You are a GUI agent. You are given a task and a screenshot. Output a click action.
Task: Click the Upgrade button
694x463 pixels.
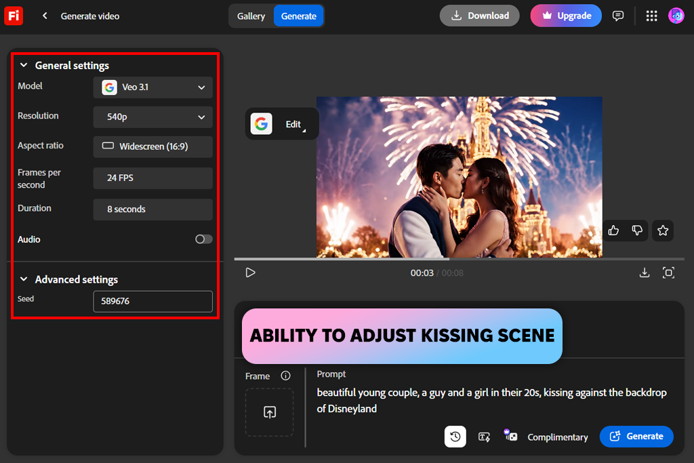coord(566,16)
